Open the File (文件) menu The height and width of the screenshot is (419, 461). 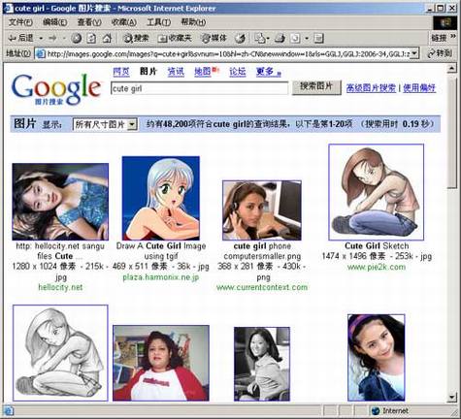pyautogui.click(x=20, y=22)
